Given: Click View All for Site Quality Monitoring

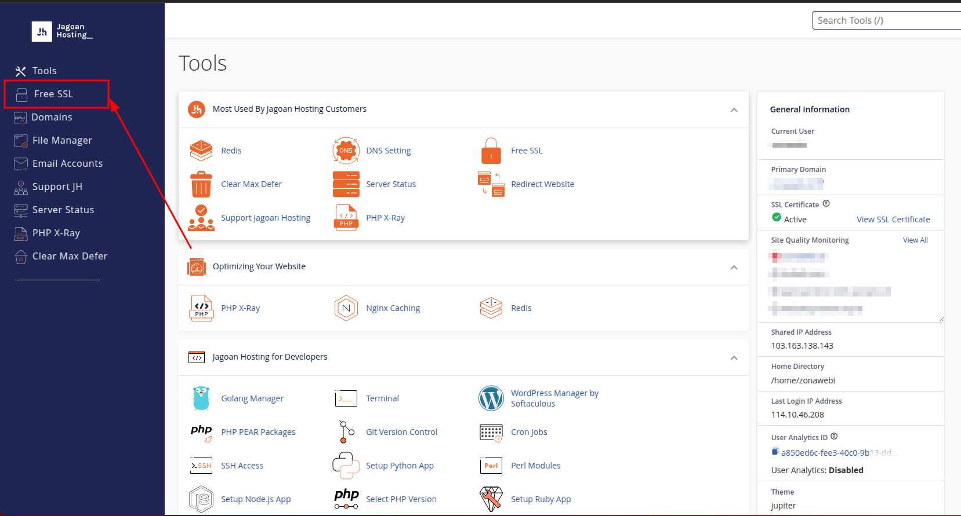Looking at the screenshot, I should coord(915,240).
